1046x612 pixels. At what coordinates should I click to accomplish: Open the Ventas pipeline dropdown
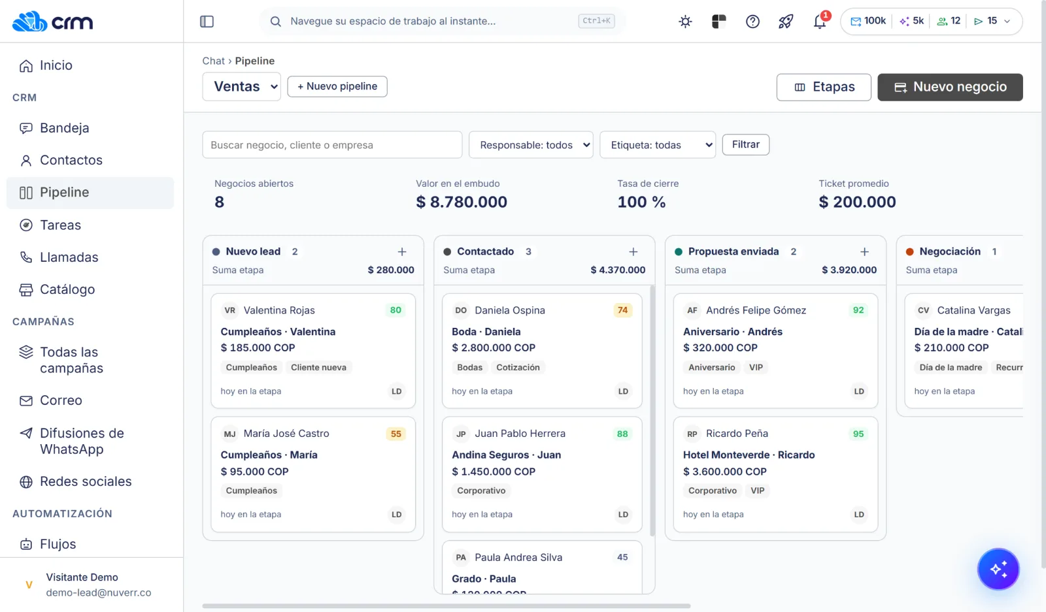(242, 87)
